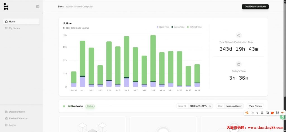
Task: Click the Active Node label
Action: tap(75, 106)
